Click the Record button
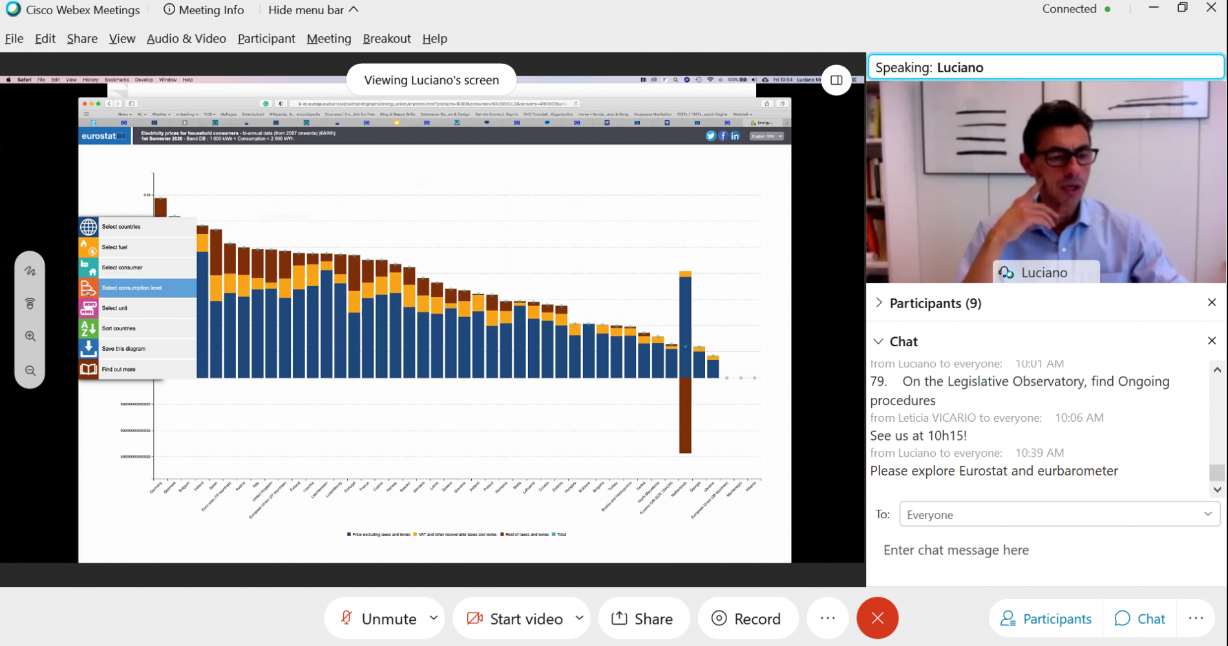The height and width of the screenshot is (646, 1228). (x=746, y=618)
